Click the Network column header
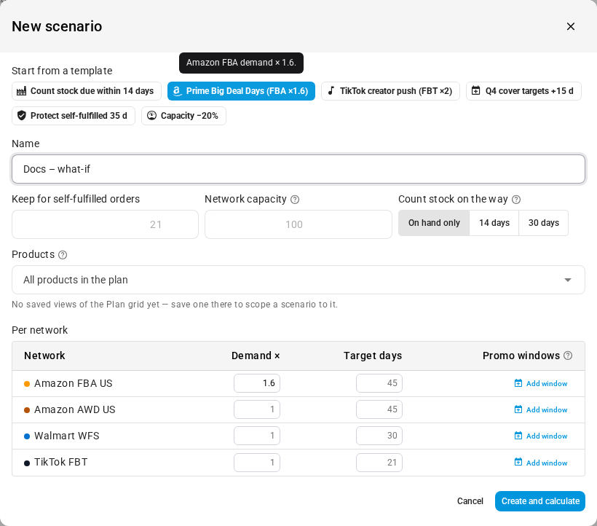The image size is (597, 526). point(44,356)
